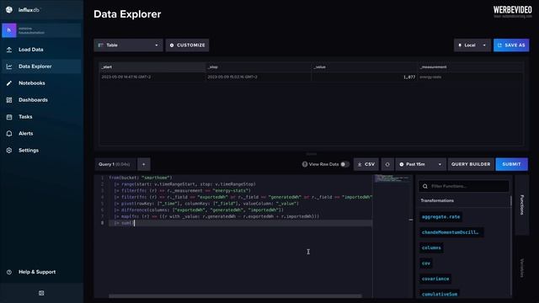Add a new query with plus button
The width and height of the screenshot is (539, 303).
(x=144, y=164)
